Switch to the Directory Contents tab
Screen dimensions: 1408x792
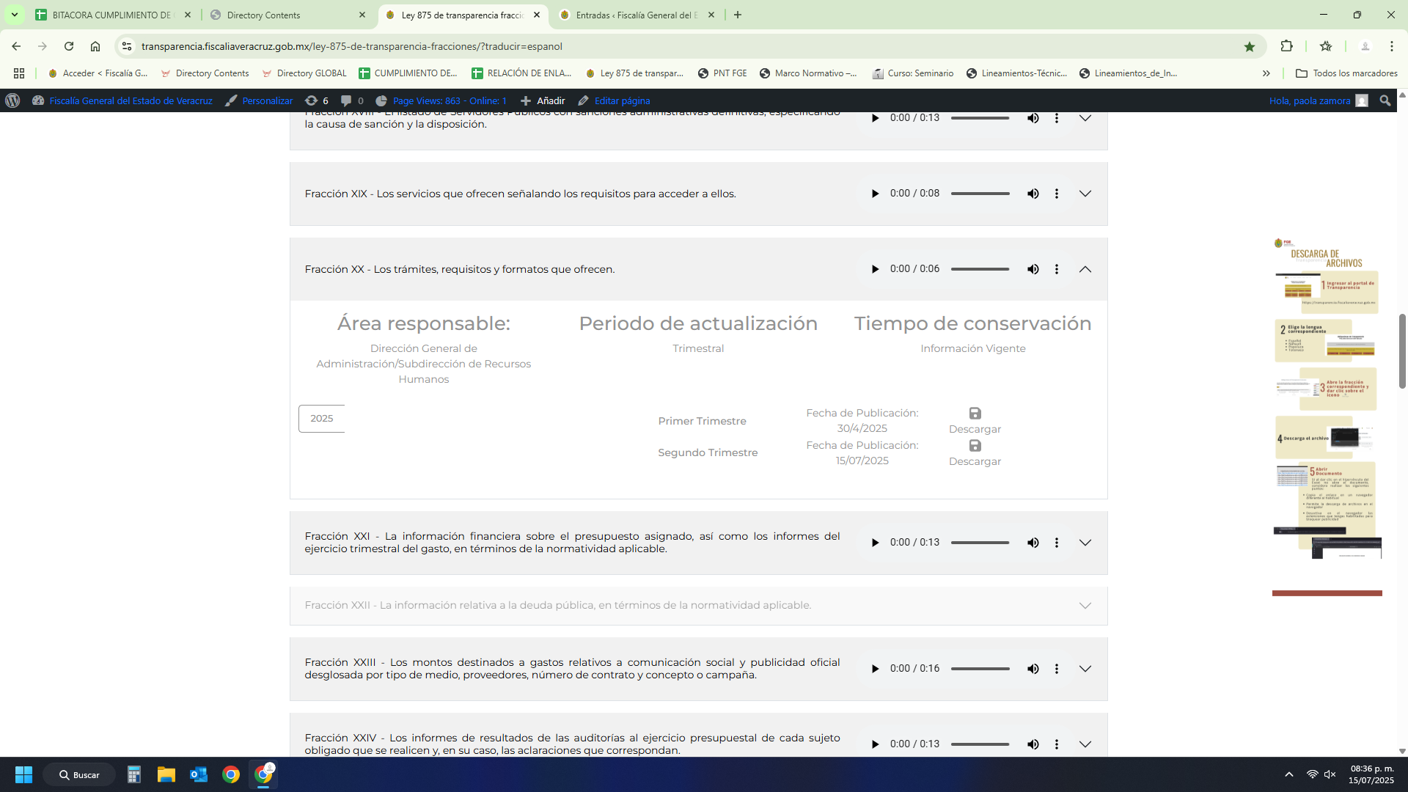279,15
